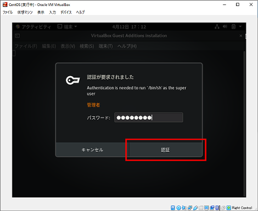Click the USB devices status icon
The width and height of the screenshot is (258, 211).
[x=195, y=208]
